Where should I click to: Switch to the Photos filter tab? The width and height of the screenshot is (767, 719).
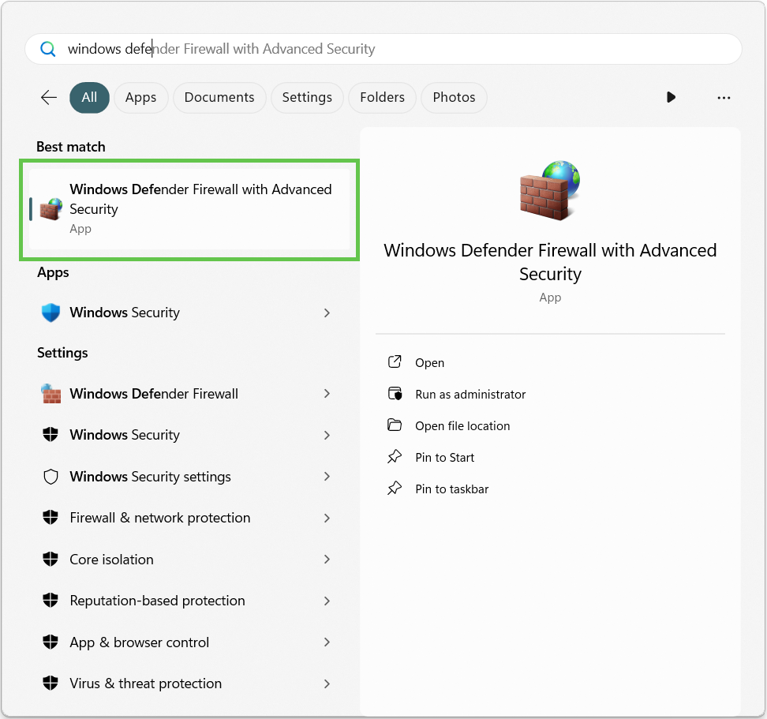(454, 97)
